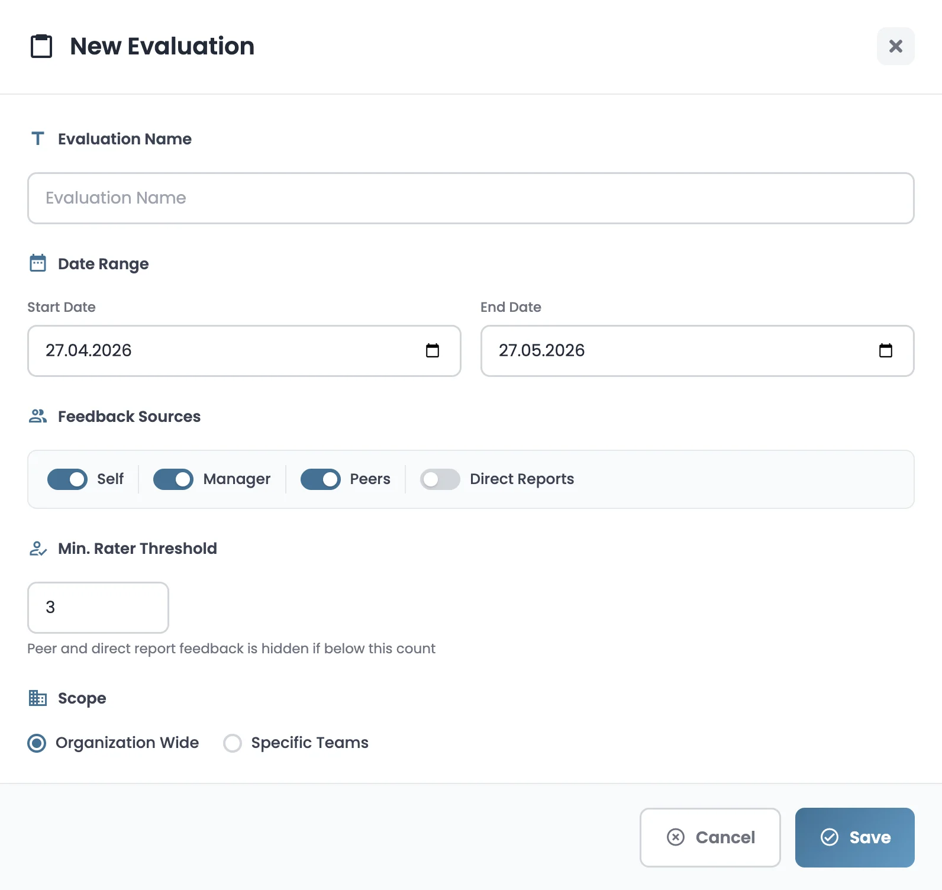Viewport: 942px width, 890px height.
Task: Choose the Specific Teams scope option
Action: [x=233, y=743]
